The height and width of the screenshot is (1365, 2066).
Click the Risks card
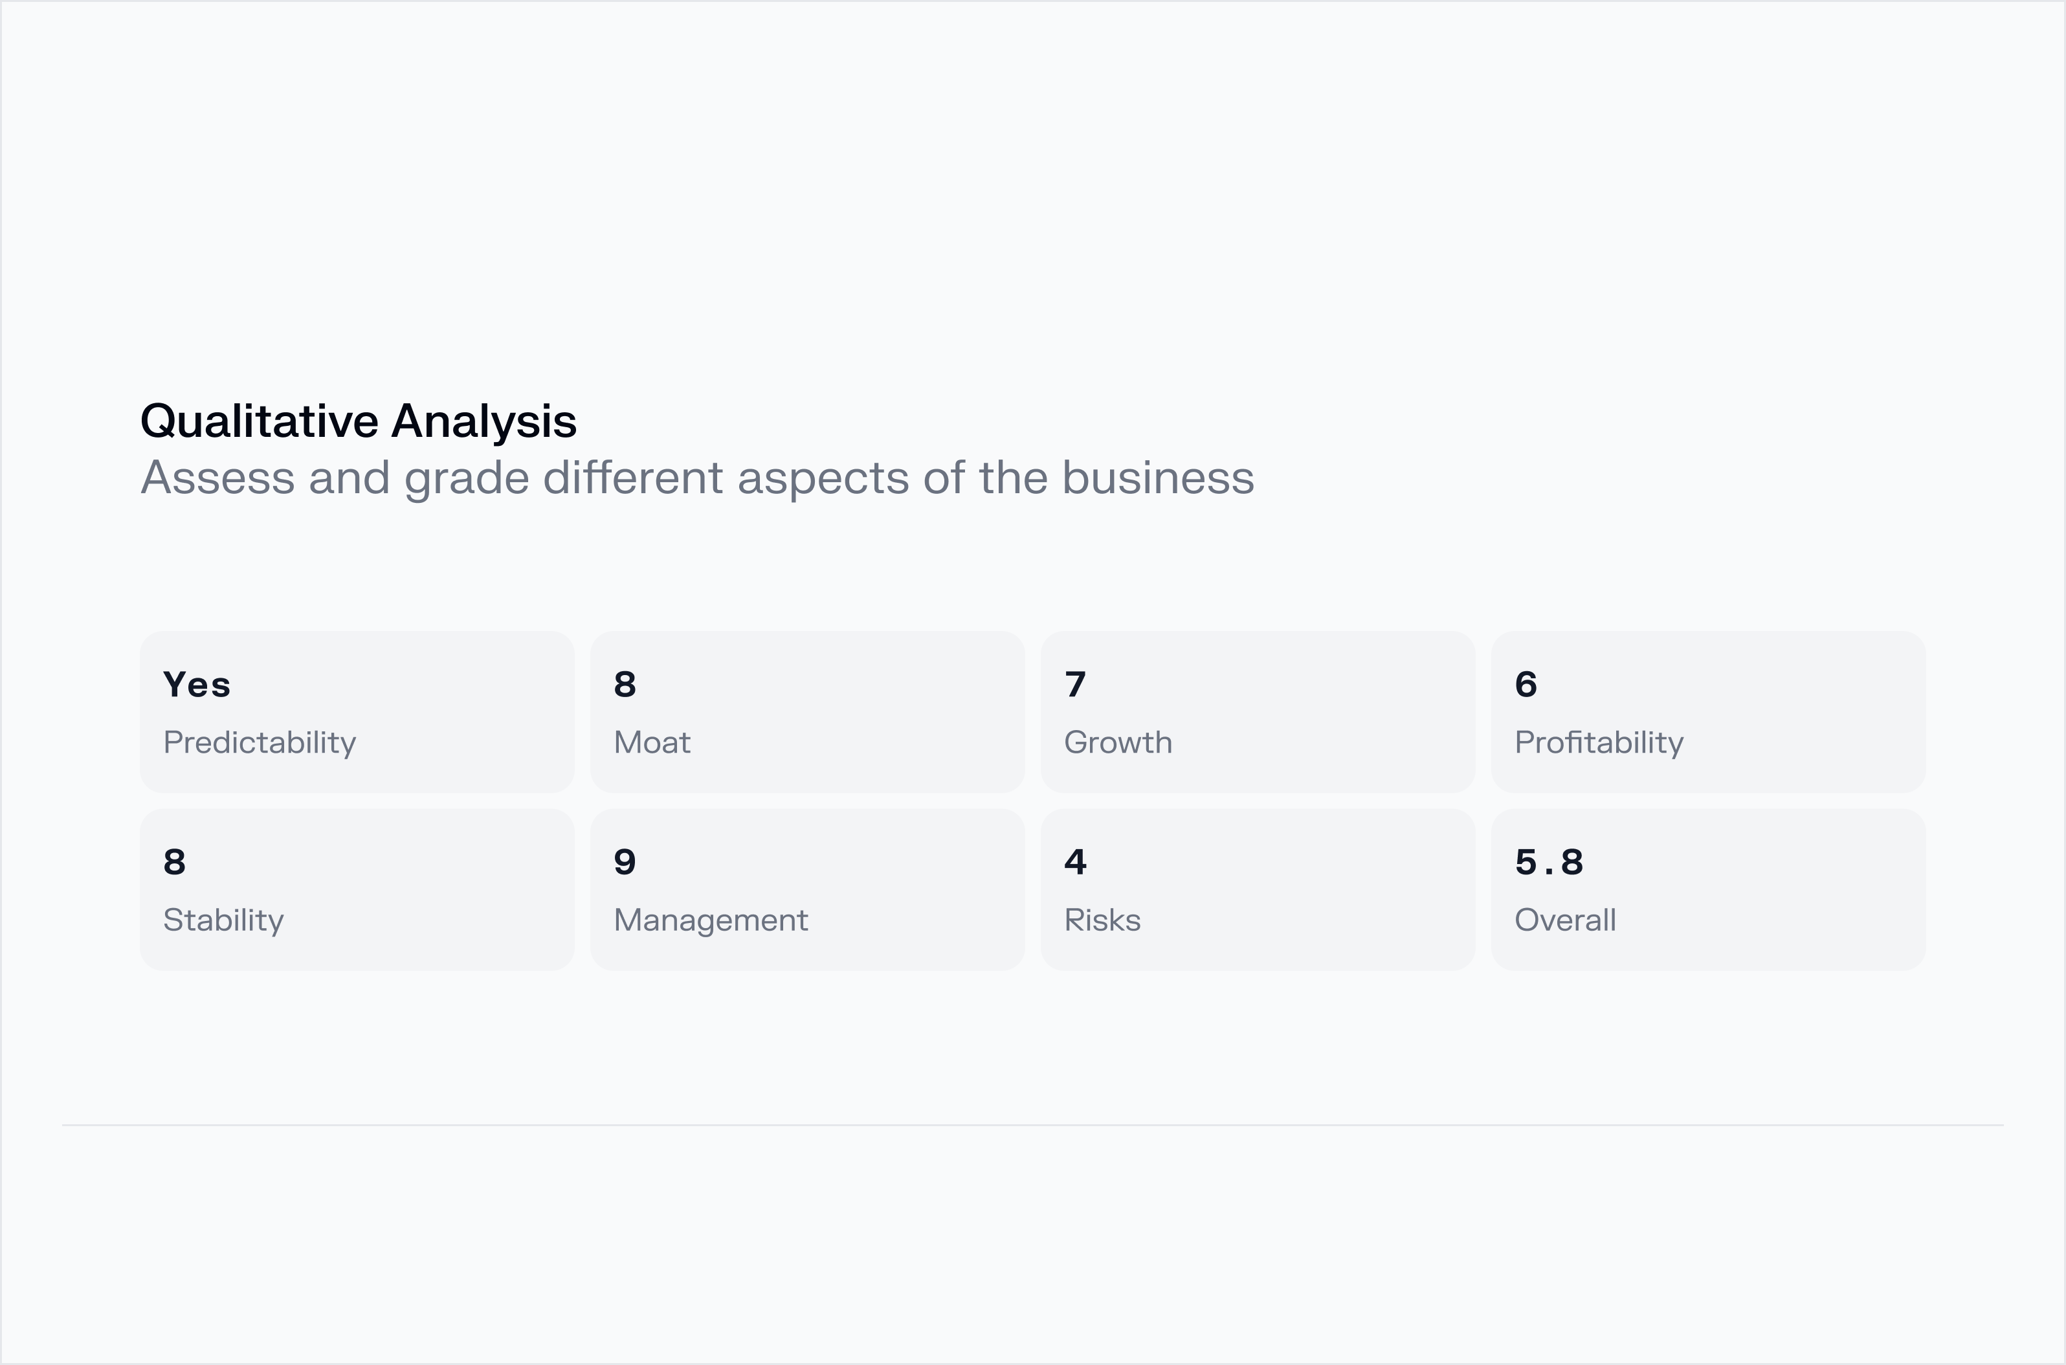click(1257, 889)
